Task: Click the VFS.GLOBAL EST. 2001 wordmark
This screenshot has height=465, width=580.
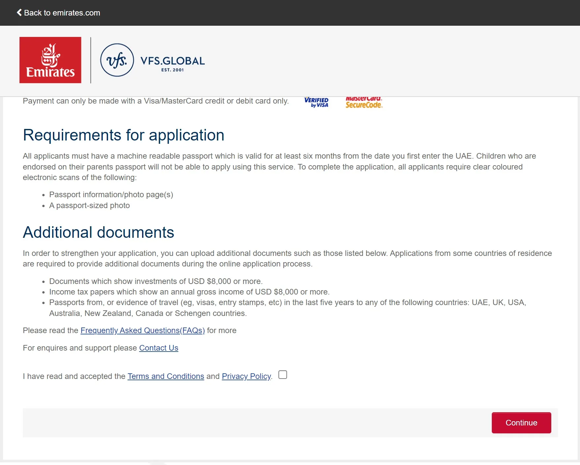Action: point(172,64)
